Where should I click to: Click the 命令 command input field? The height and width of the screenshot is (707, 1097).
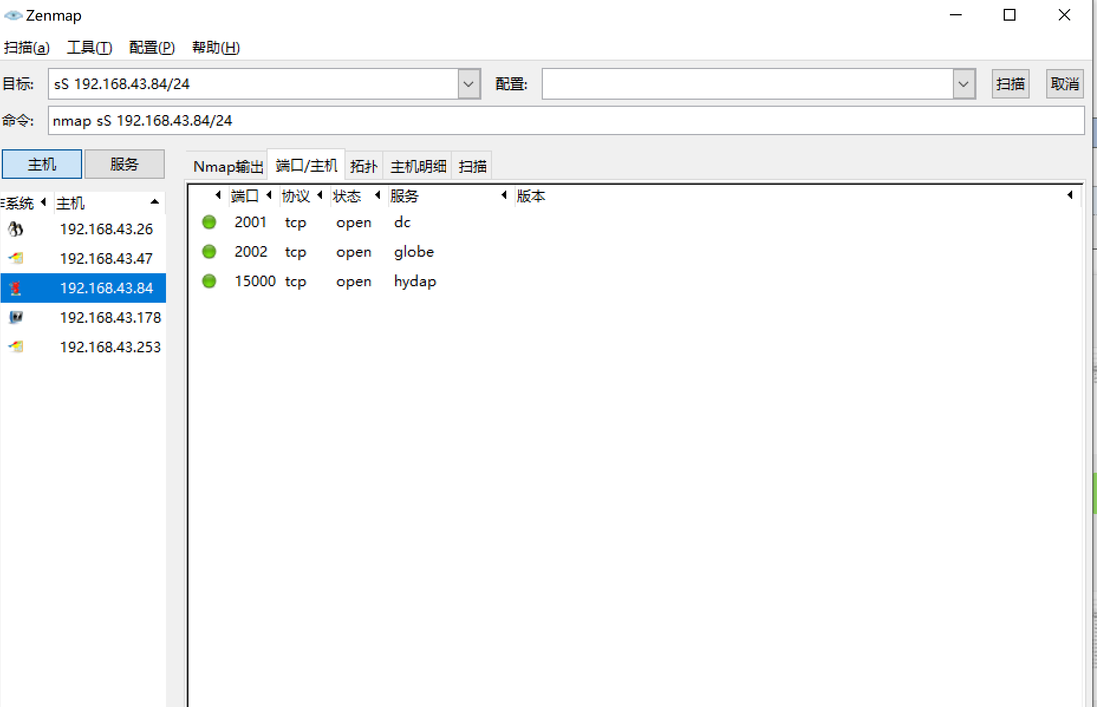coord(566,120)
